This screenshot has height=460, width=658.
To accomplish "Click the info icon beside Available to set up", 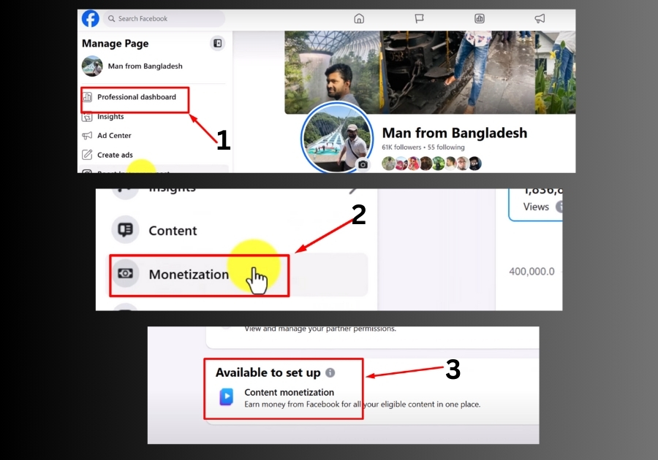I will [x=330, y=372].
